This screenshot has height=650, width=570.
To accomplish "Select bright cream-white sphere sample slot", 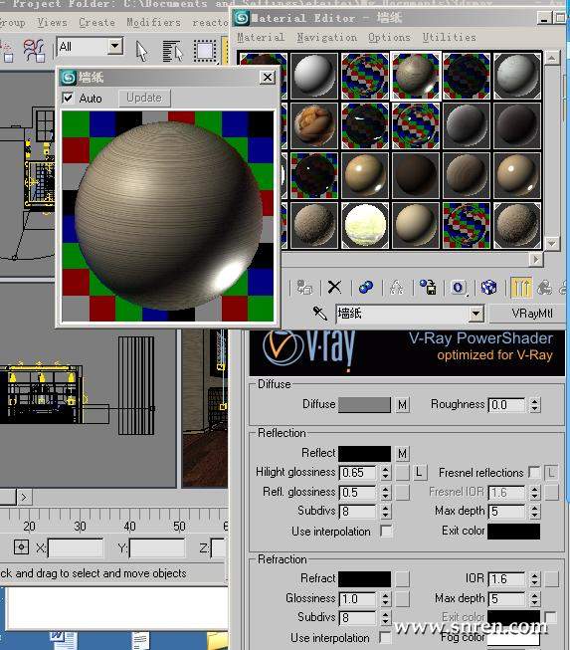I will click(x=365, y=225).
